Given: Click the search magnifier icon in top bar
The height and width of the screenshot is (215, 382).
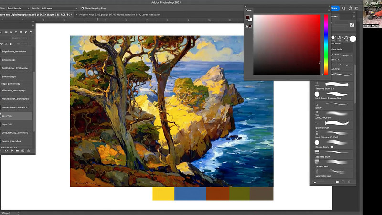Looking at the screenshot, I should [343, 8].
